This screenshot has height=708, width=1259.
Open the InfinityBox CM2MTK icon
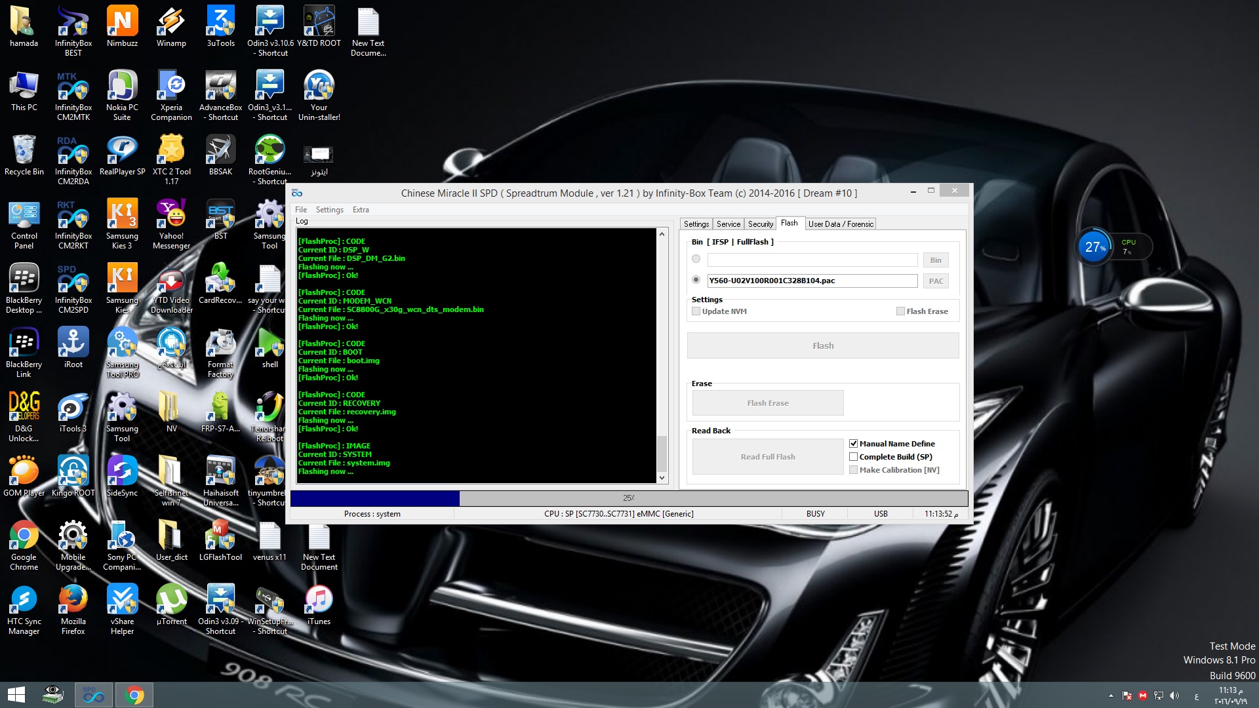(73, 95)
